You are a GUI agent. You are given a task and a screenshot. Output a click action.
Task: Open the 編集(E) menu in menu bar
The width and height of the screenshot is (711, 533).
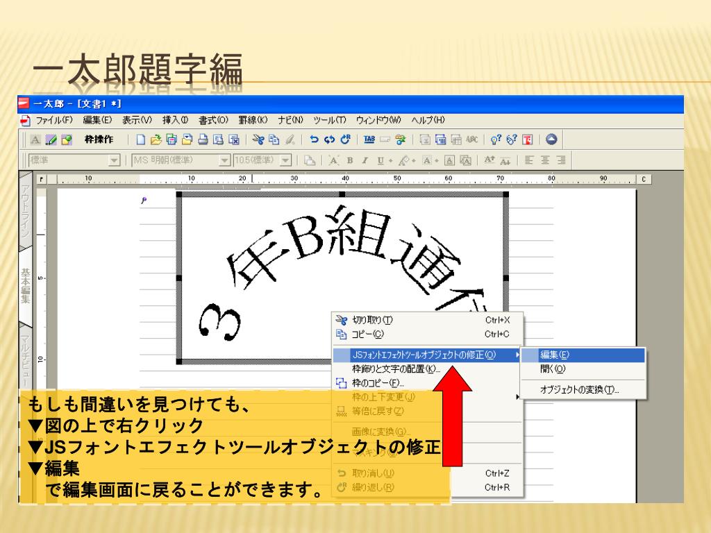[97, 120]
